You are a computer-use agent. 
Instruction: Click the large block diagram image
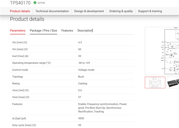(x=162, y=50)
